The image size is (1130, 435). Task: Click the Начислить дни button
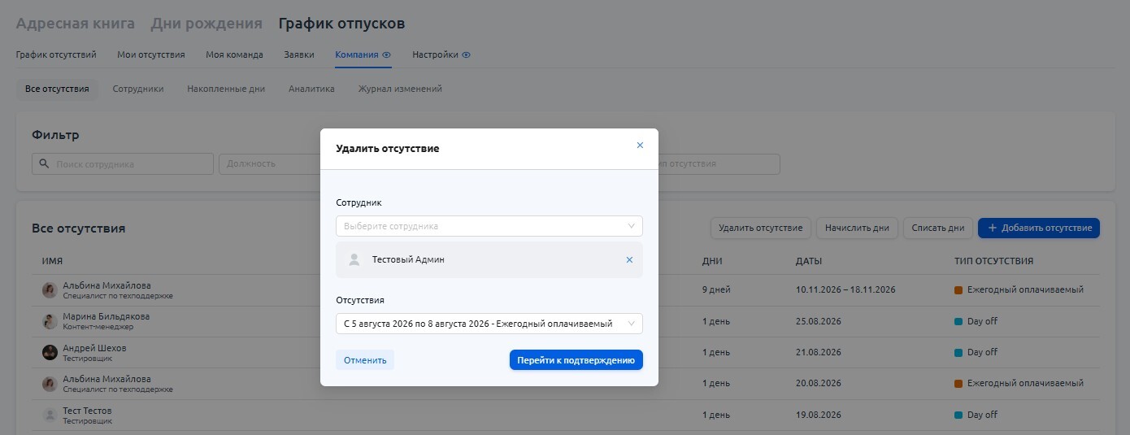(x=857, y=228)
